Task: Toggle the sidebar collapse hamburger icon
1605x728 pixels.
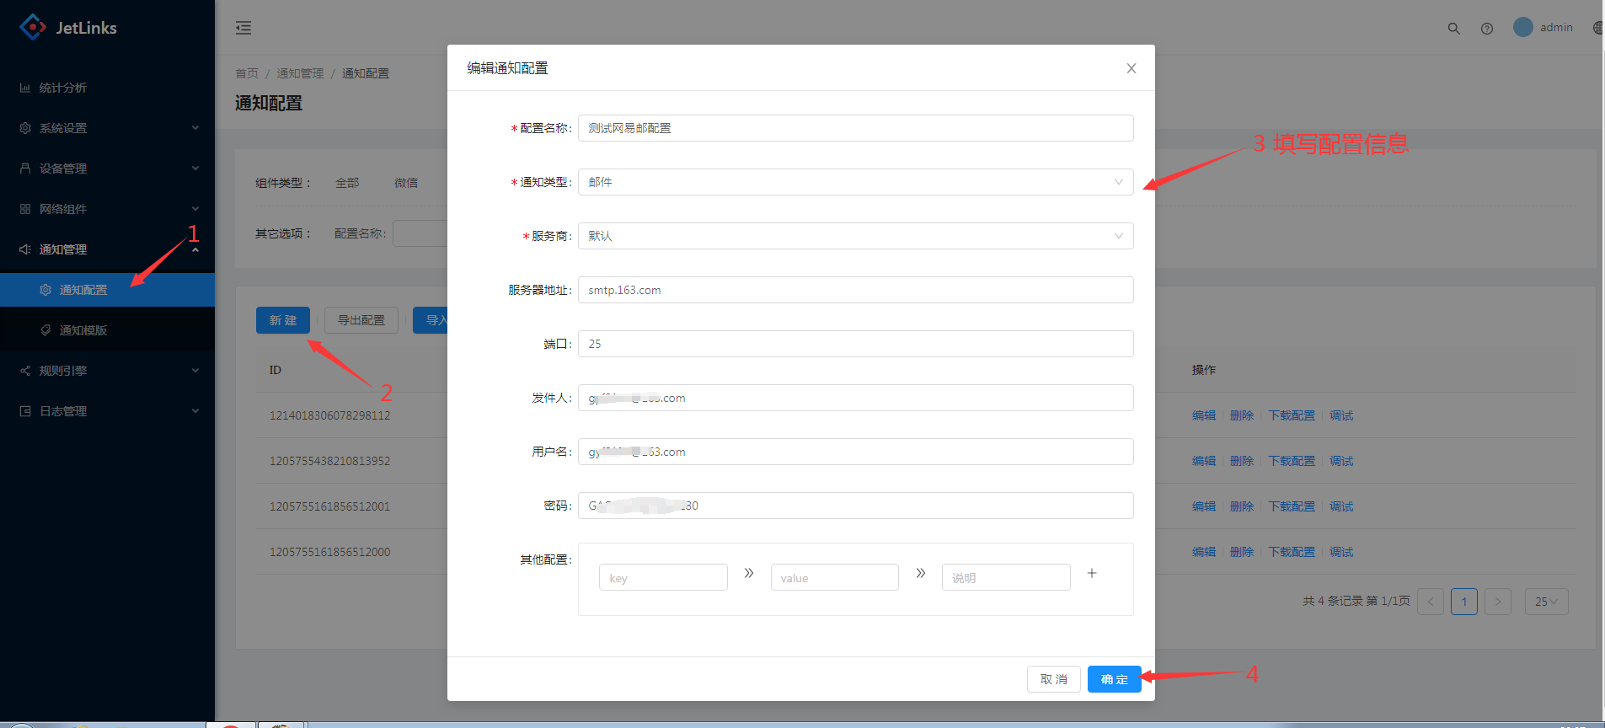Action: 243,28
